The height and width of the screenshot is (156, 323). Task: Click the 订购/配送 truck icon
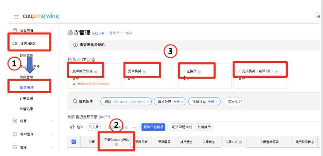pos(15,43)
